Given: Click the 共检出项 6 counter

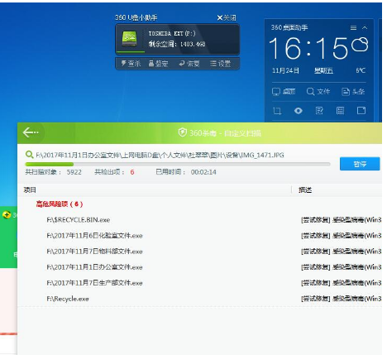Looking at the screenshot, I should click(x=114, y=172).
